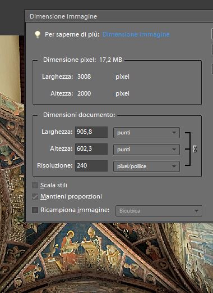Viewport: 213px width, 293px height.
Task: Click the Risoluzione field showing 240
Action: [91, 166]
